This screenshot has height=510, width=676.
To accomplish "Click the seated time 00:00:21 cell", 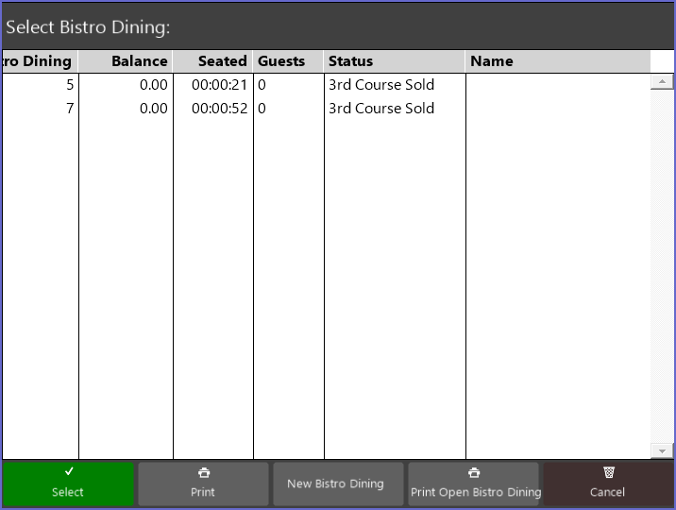I will coord(219,85).
